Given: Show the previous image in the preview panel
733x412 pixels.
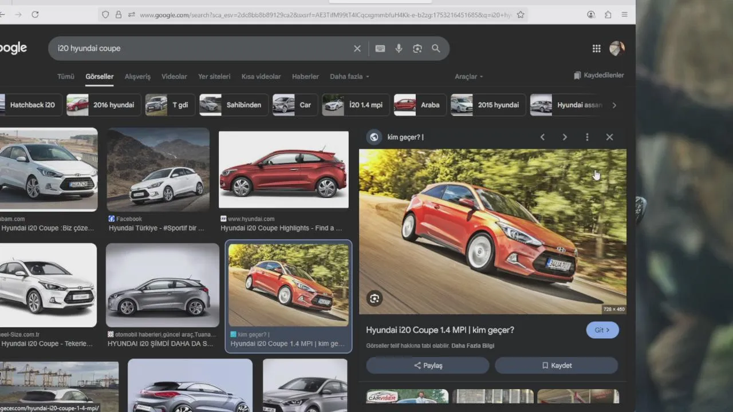Looking at the screenshot, I should (542, 137).
